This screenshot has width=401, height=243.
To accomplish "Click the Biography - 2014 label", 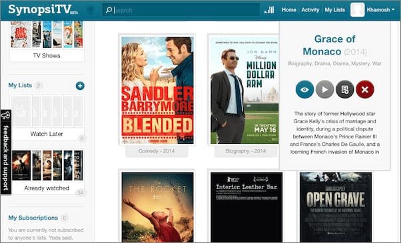I will pyautogui.click(x=246, y=151).
